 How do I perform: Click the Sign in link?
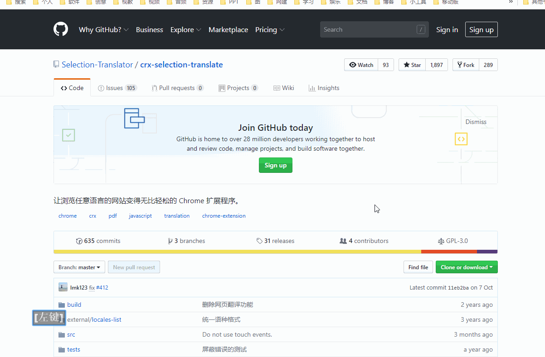(447, 29)
